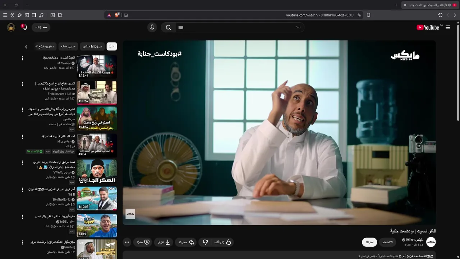Close the YouTube browser tab

coord(405,5)
